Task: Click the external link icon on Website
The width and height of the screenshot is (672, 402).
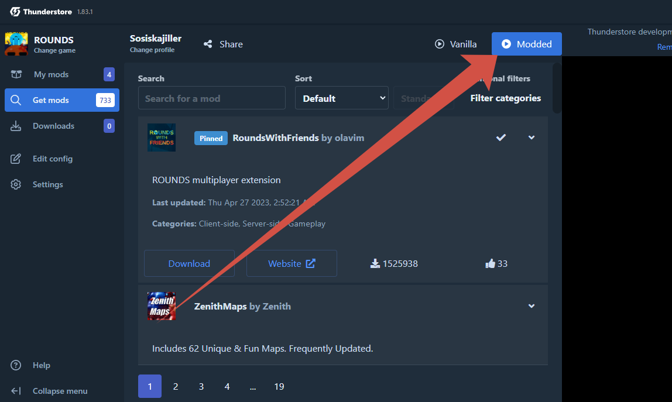Action: click(311, 263)
